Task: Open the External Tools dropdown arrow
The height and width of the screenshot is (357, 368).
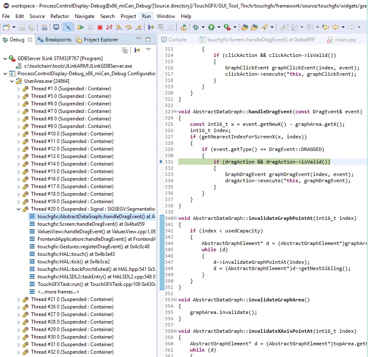Action: [x=235, y=27]
